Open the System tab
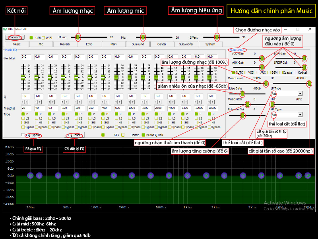This screenshot has height=239, width=318. tap(210, 44)
